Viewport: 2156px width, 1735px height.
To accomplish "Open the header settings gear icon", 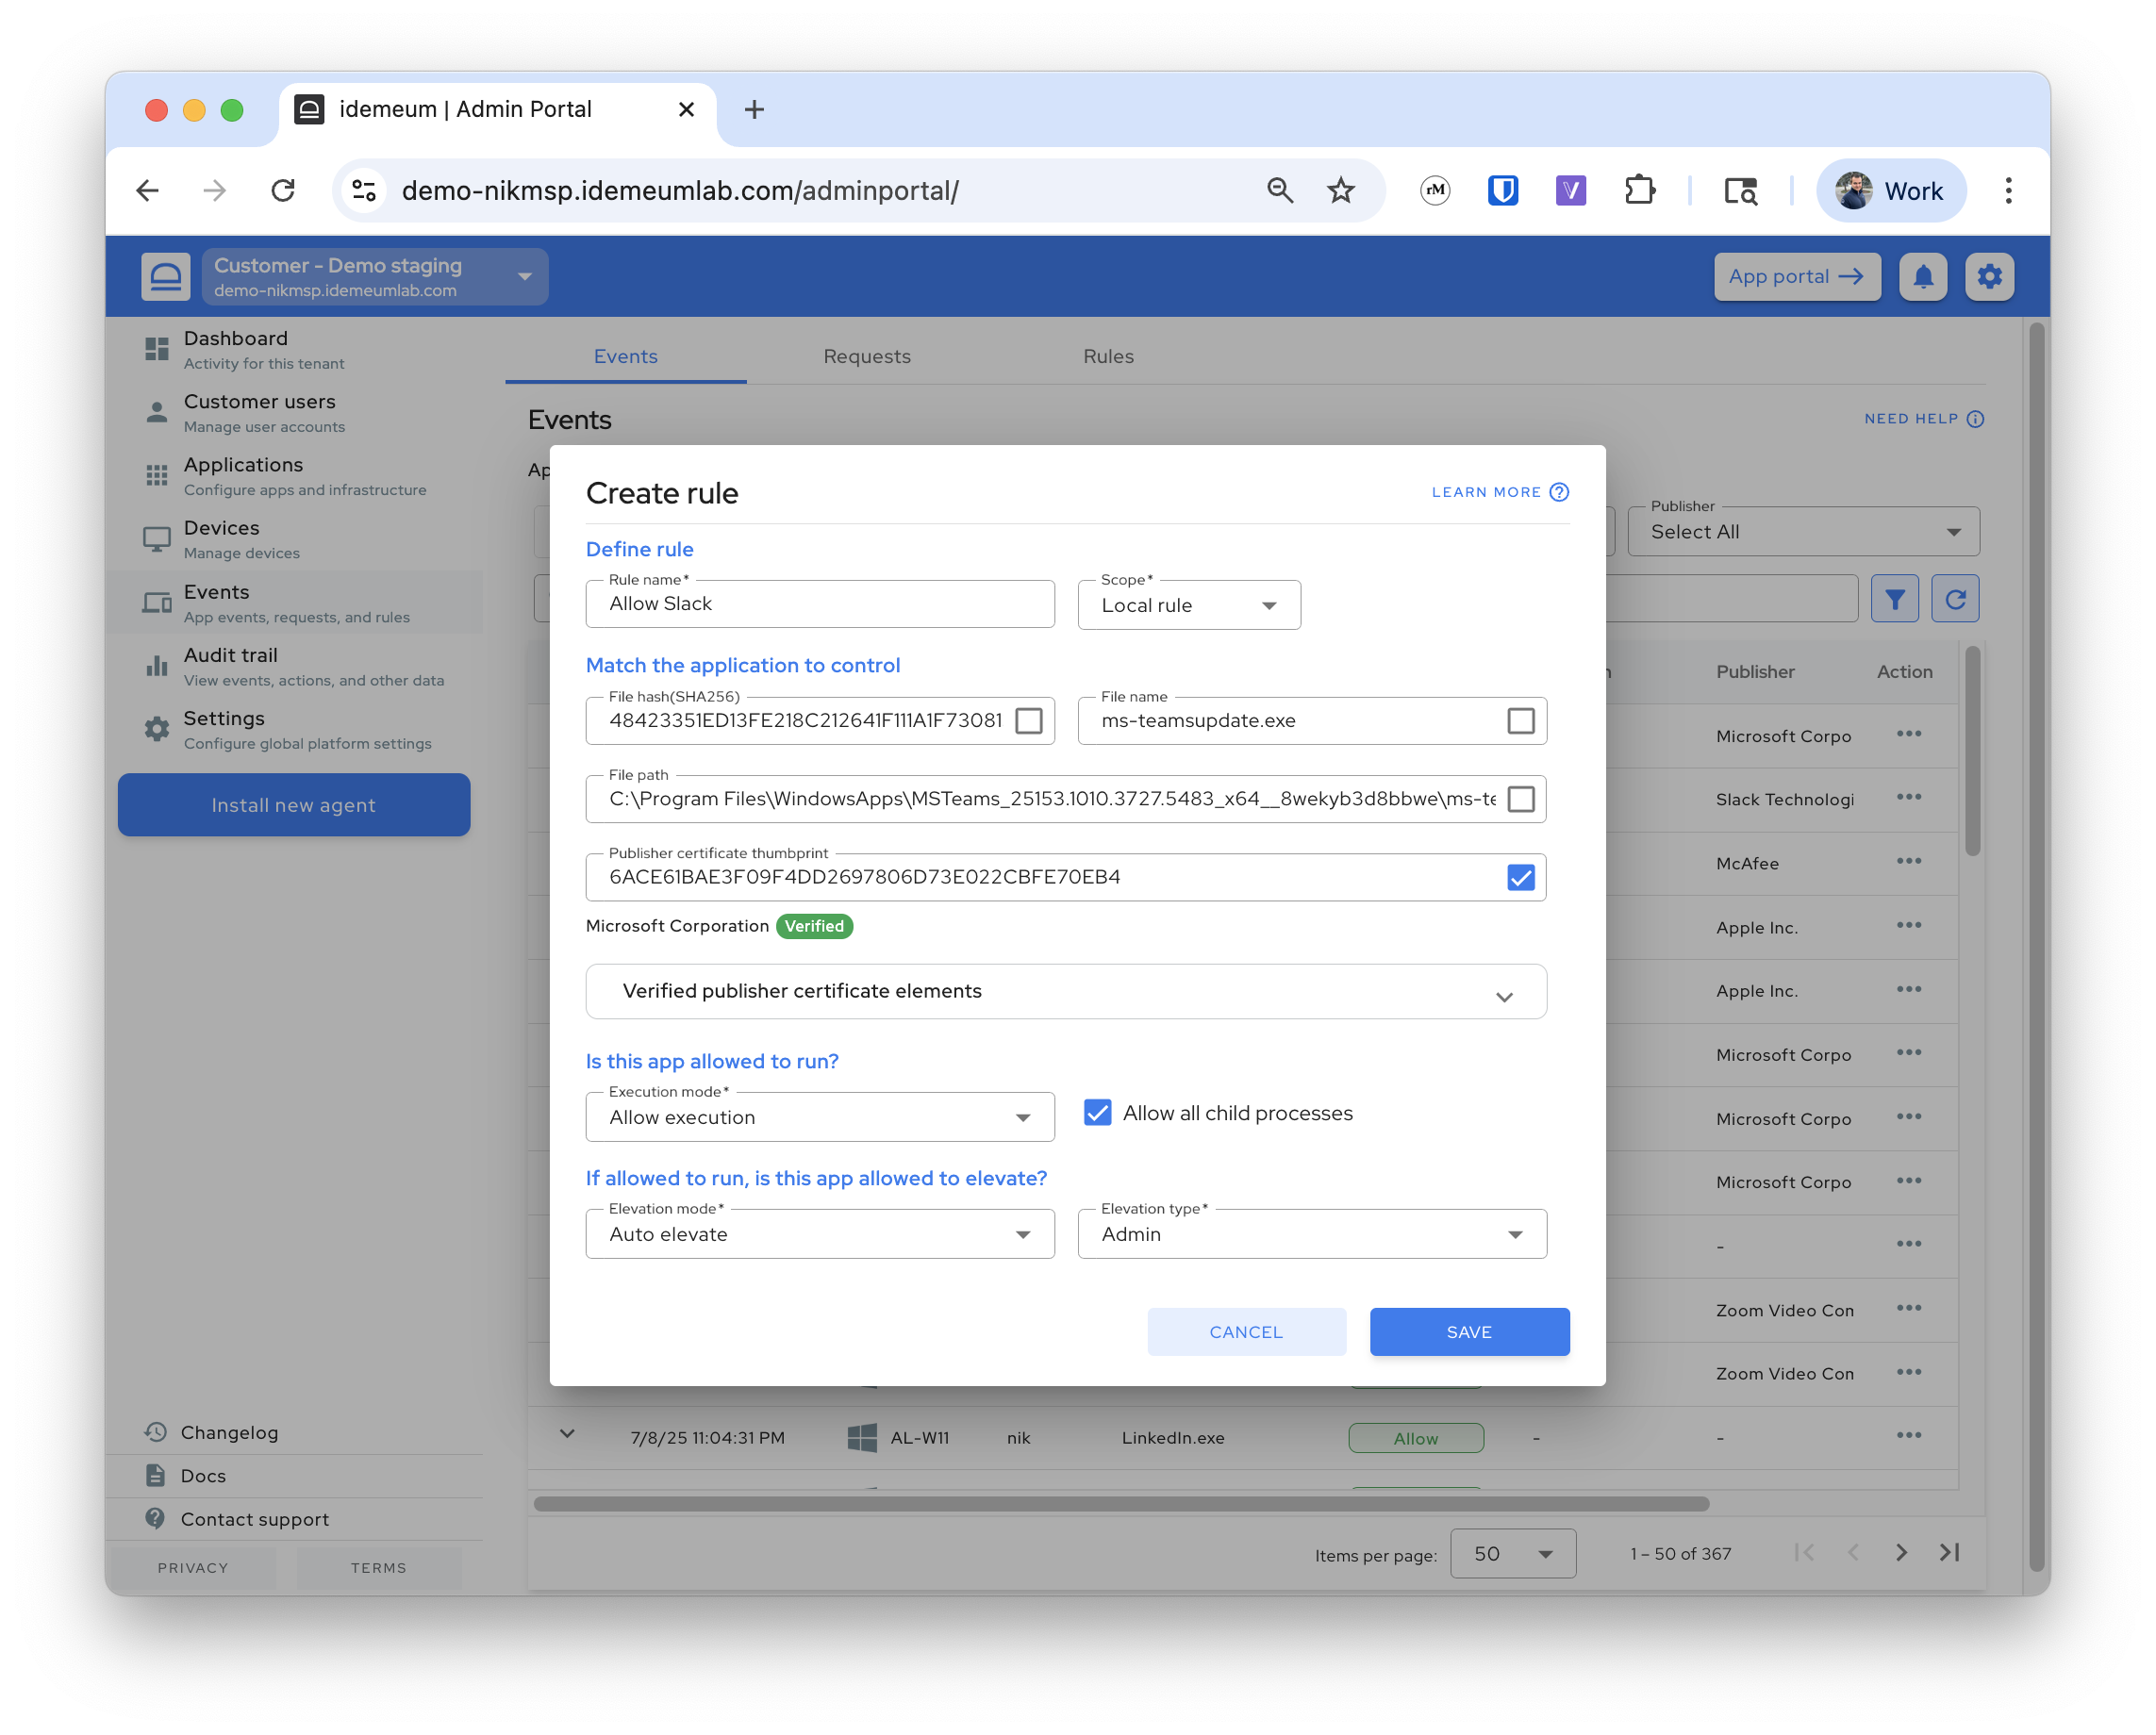I will [x=1990, y=276].
